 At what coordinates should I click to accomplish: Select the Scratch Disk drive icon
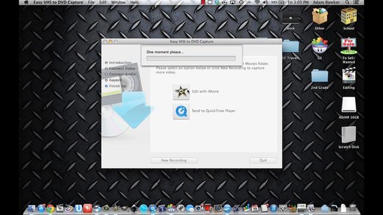pos(348,137)
